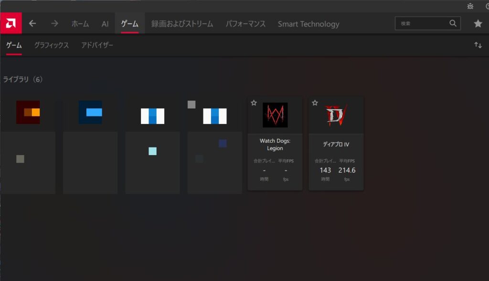
Task: Click the Diablo IV logo thumbnail
Action: [x=336, y=115]
